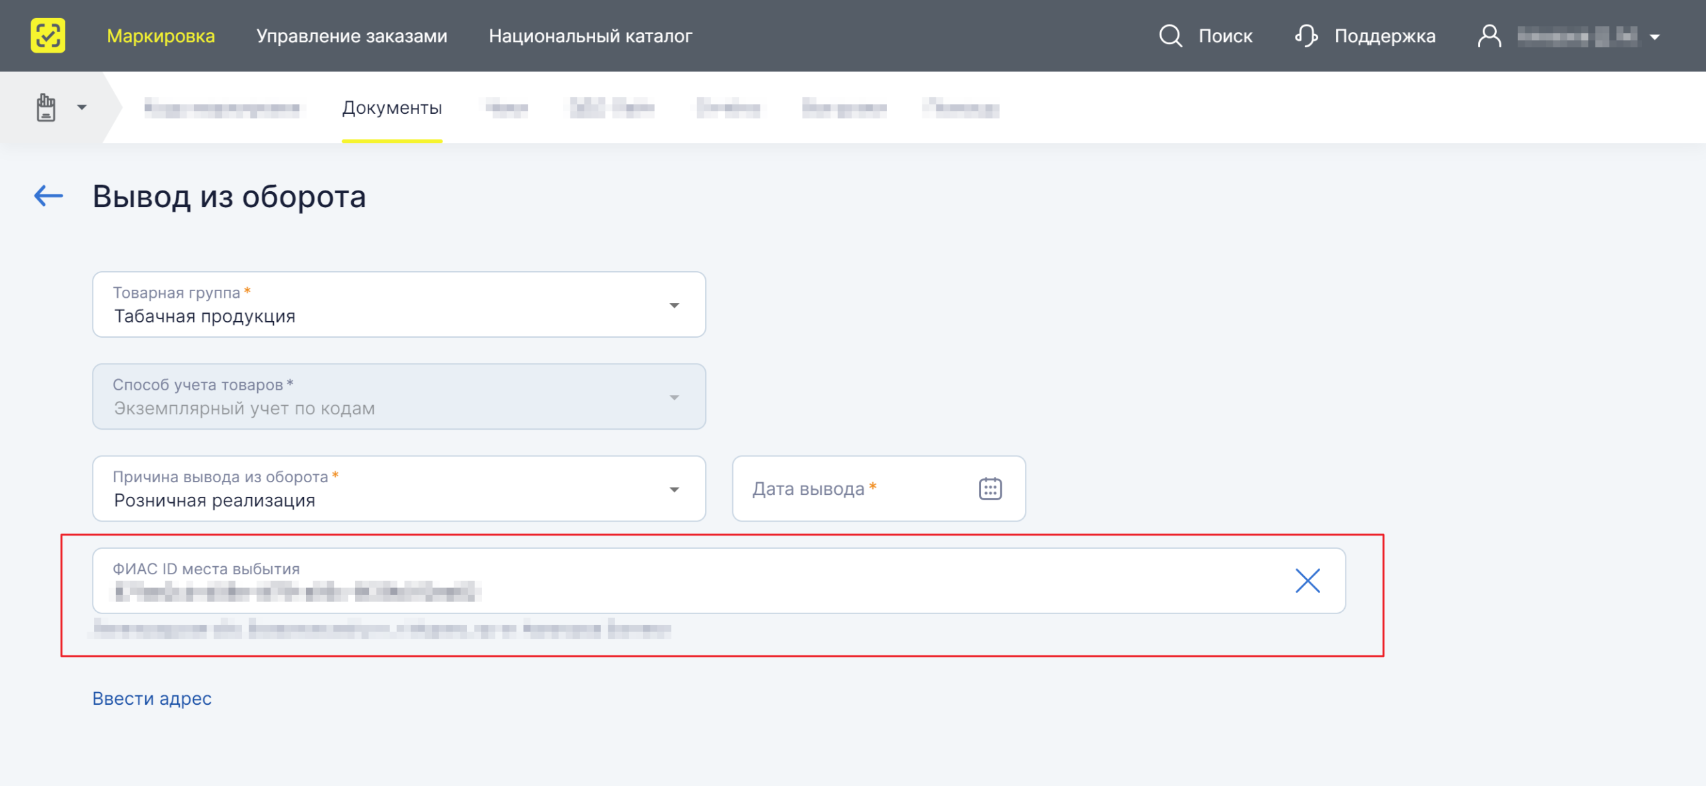This screenshot has height=786, width=1706.
Task: Open the Маркировка section
Action: (161, 36)
